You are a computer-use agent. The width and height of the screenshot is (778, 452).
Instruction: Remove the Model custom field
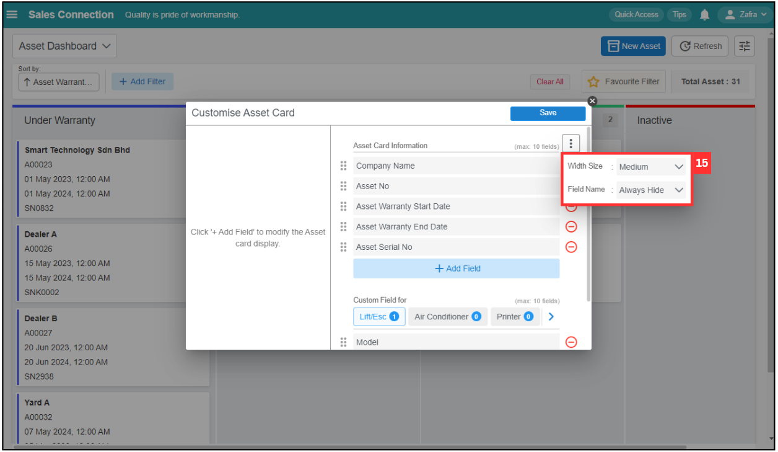click(x=572, y=342)
